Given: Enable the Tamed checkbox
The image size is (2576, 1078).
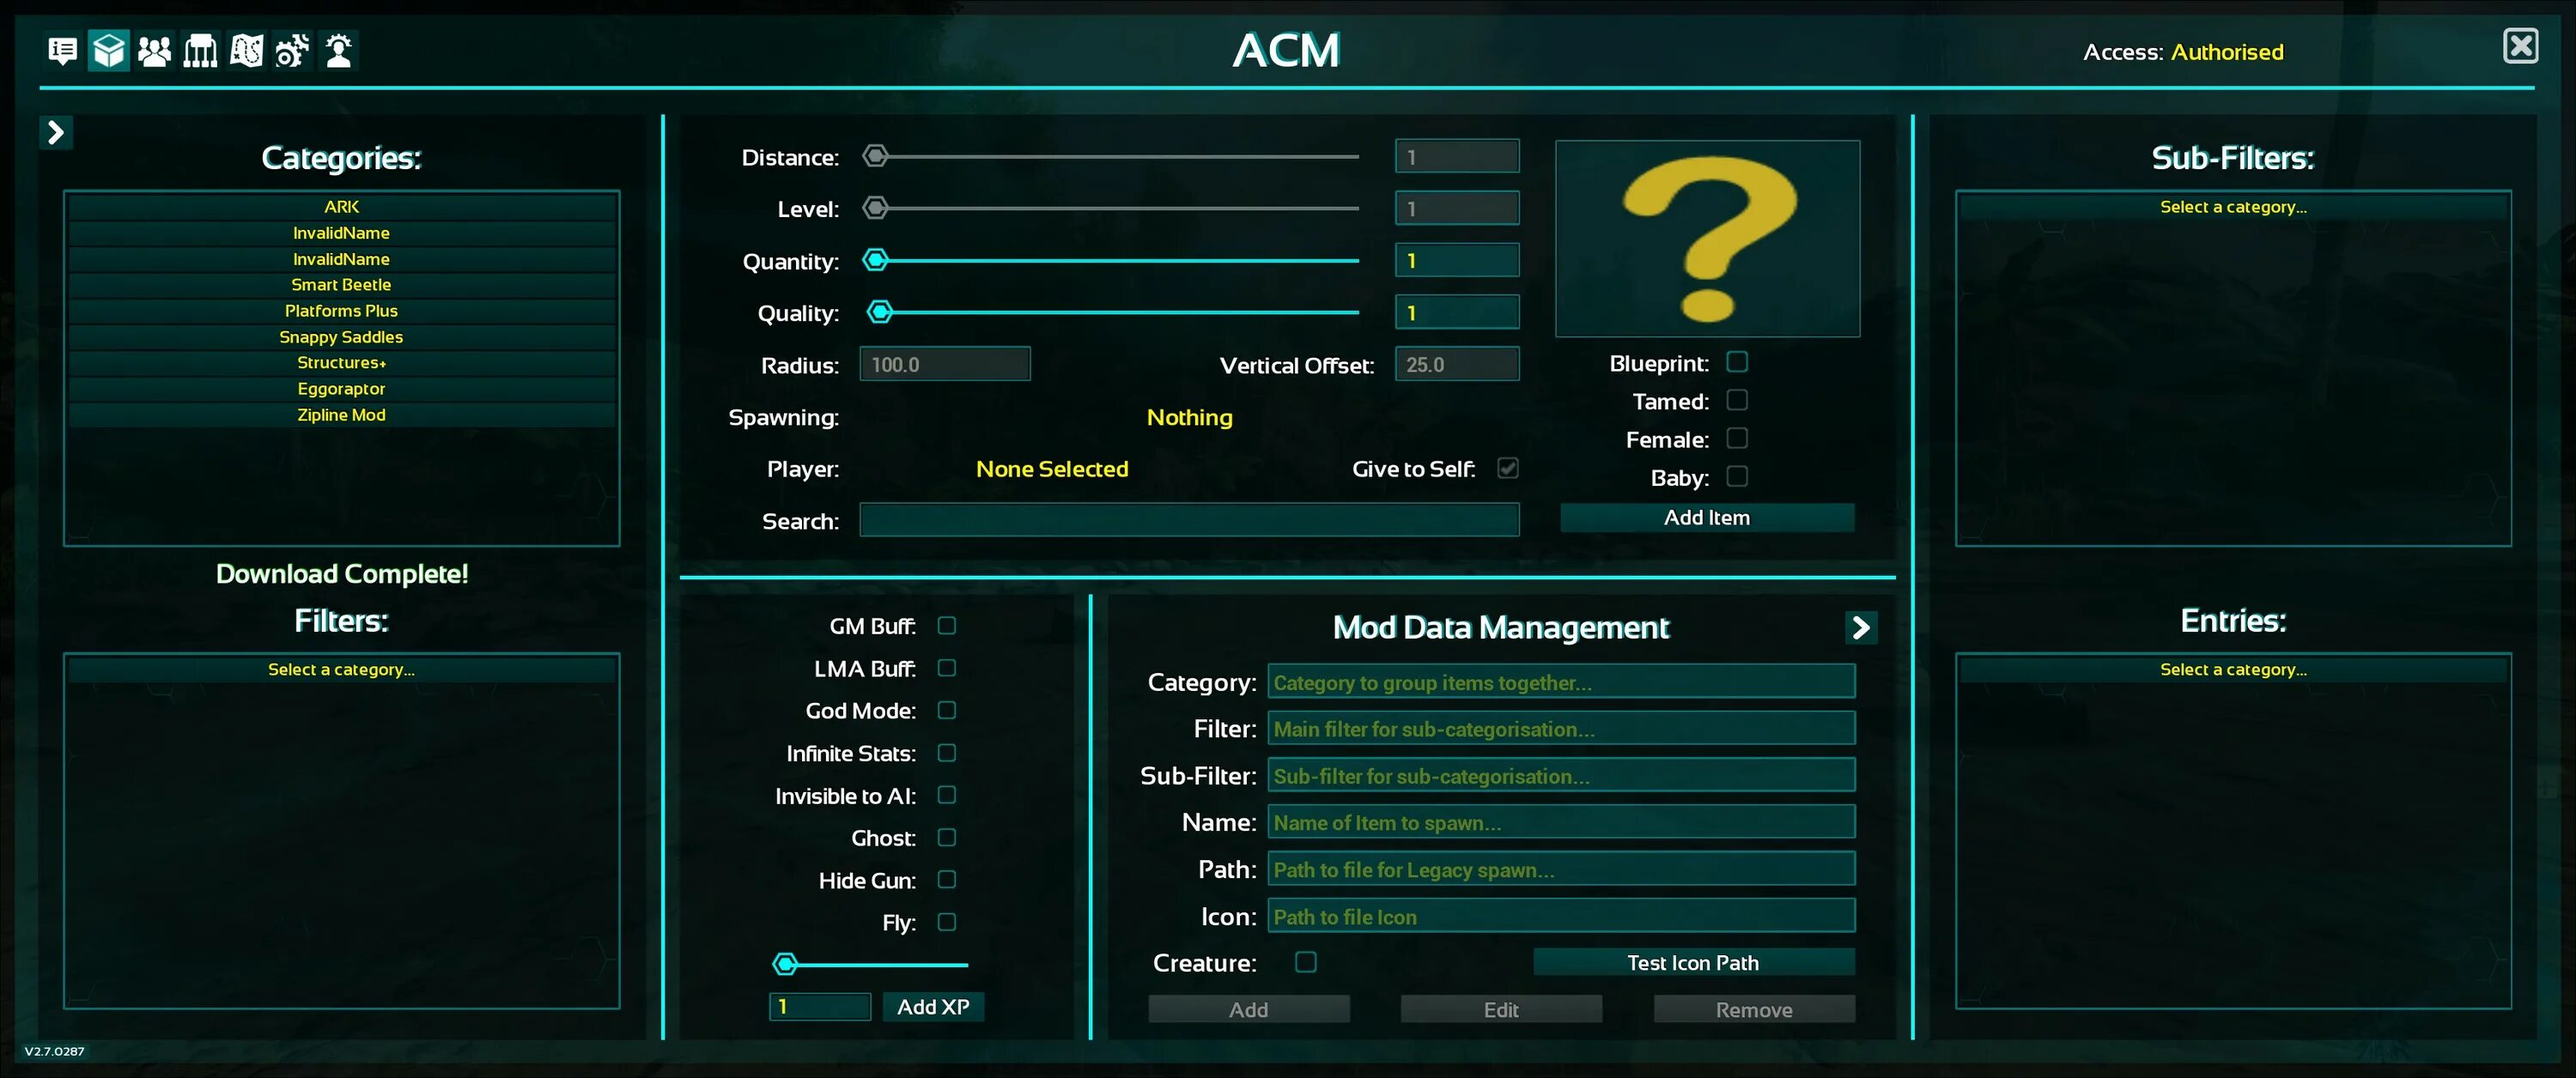Looking at the screenshot, I should [x=1737, y=400].
